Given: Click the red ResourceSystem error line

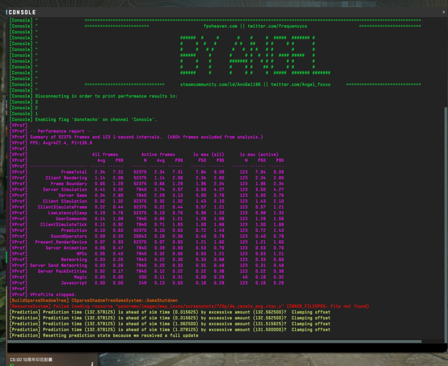Looking at the screenshot, I should click(x=189, y=306).
